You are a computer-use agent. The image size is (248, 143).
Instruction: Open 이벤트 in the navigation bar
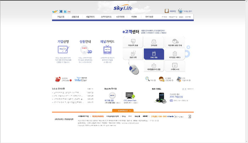(x=134, y=17)
